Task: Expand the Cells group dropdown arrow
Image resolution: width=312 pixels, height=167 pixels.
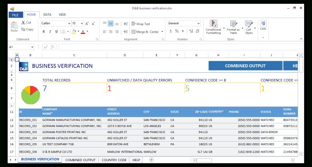Action: (x=263, y=37)
